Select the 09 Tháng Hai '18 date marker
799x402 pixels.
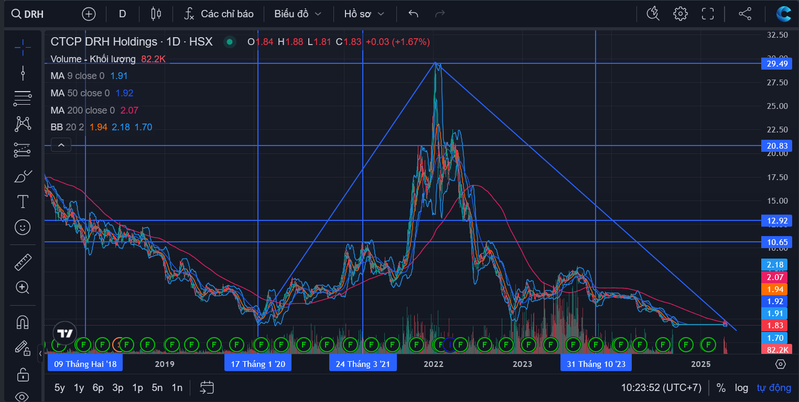[x=85, y=364]
